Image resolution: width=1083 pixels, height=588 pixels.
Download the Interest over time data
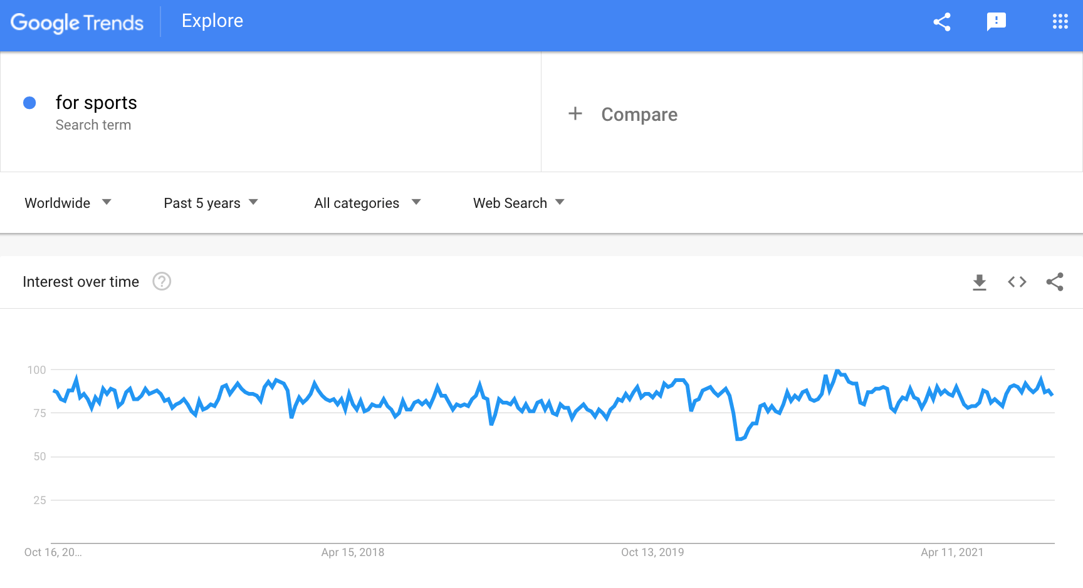(979, 282)
